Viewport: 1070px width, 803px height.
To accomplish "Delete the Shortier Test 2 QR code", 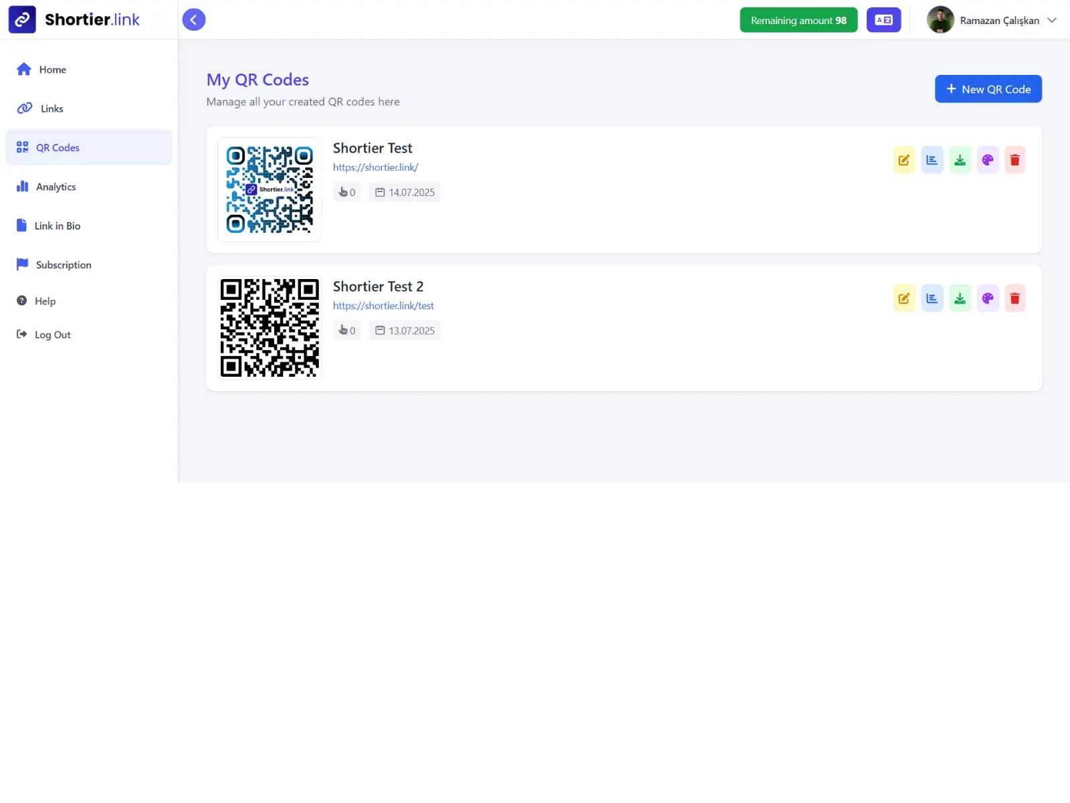I will (x=1015, y=298).
